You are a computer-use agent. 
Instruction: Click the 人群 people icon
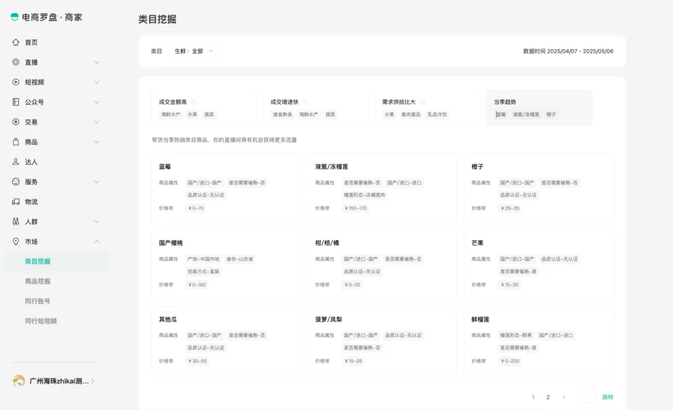click(x=16, y=222)
